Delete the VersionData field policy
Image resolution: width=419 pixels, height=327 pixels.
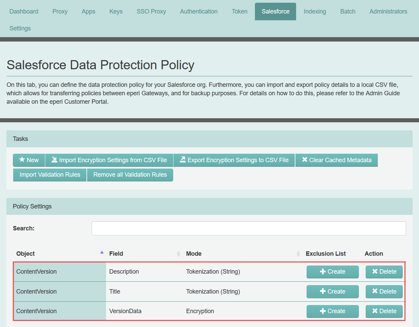coord(384,311)
